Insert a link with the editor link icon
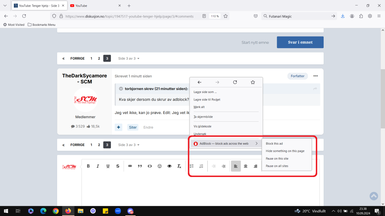 coord(130,166)
